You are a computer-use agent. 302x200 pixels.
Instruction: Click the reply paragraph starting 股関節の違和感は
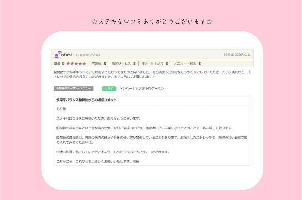pos(152,140)
